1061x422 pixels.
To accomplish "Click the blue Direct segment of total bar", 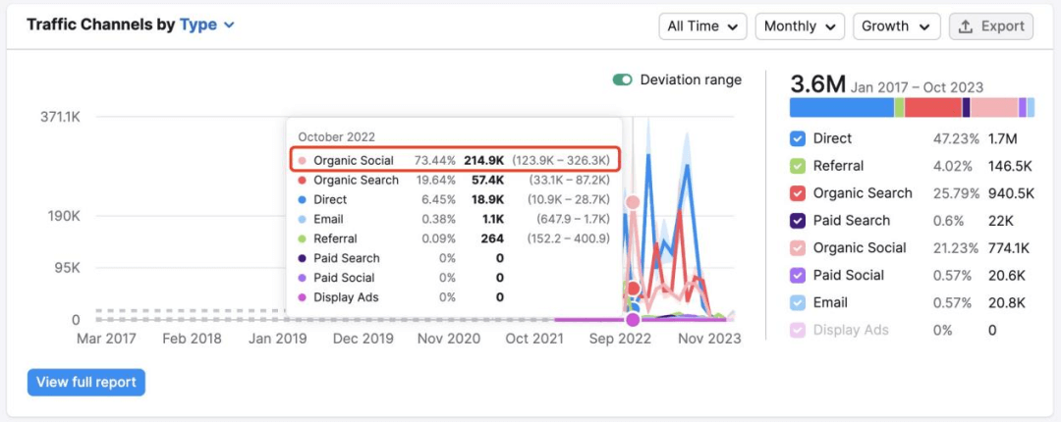I will click(x=842, y=108).
